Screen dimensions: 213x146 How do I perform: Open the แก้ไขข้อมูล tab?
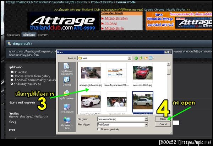tap(29, 35)
